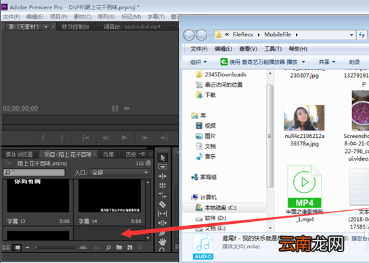Close the 项目:陌上花千百味 tab

tap(95, 154)
